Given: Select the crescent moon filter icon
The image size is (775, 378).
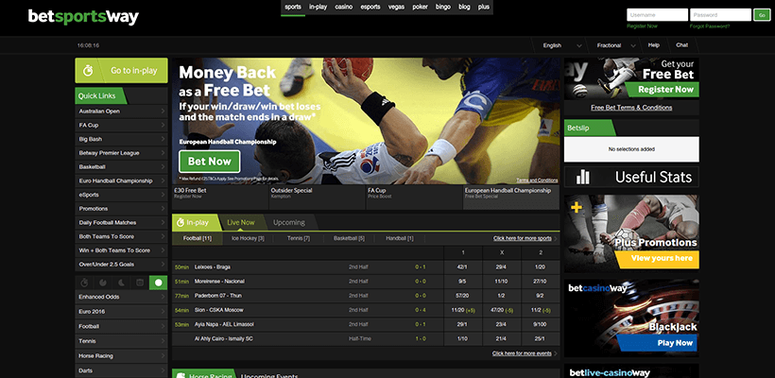Looking at the screenshot, I should pyautogui.click(x=121, y=283).
